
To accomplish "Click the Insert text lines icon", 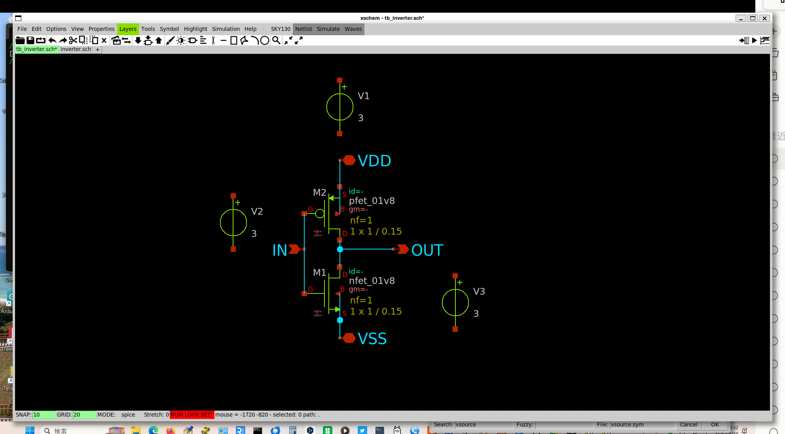I will pos(203,40).
